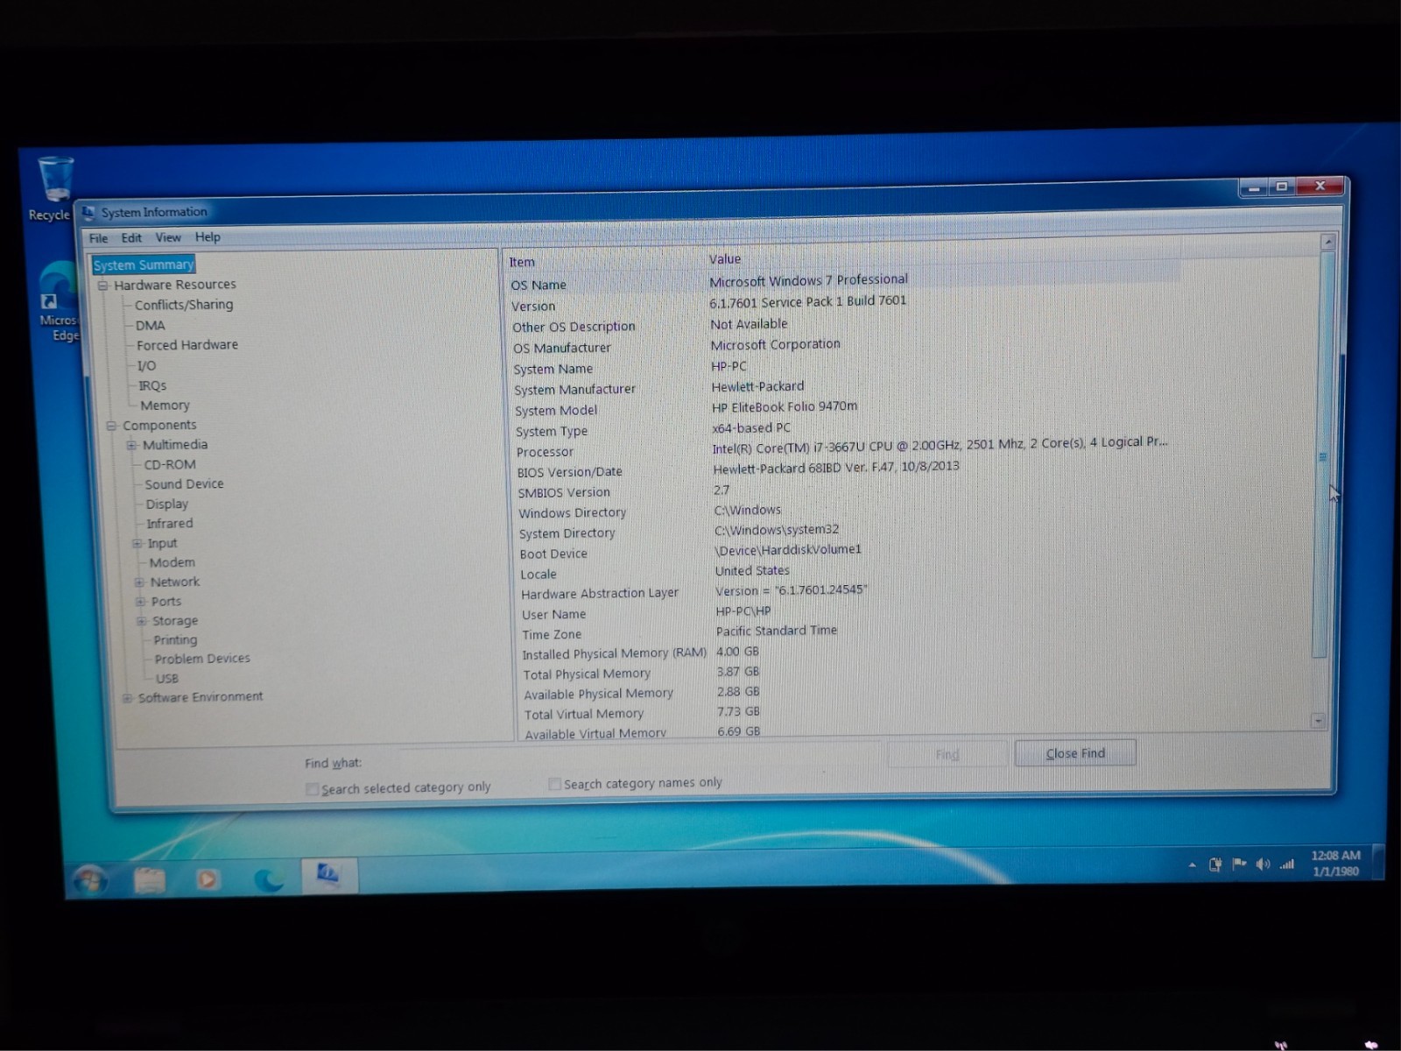Screen dimensions: 1401x1051
Task: Click into the Find what field
Action: [639, 758]
